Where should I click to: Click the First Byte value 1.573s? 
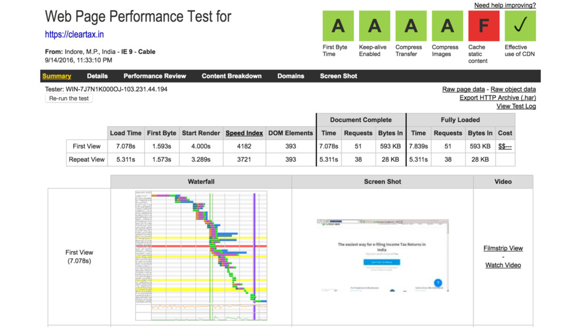pyautogui.click(x=162, y=160)
